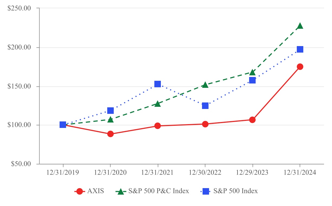Screen dimensions: 332x206
Task: Click green P&C triangle at 12/31/2024
Action: tap(300, 26)
